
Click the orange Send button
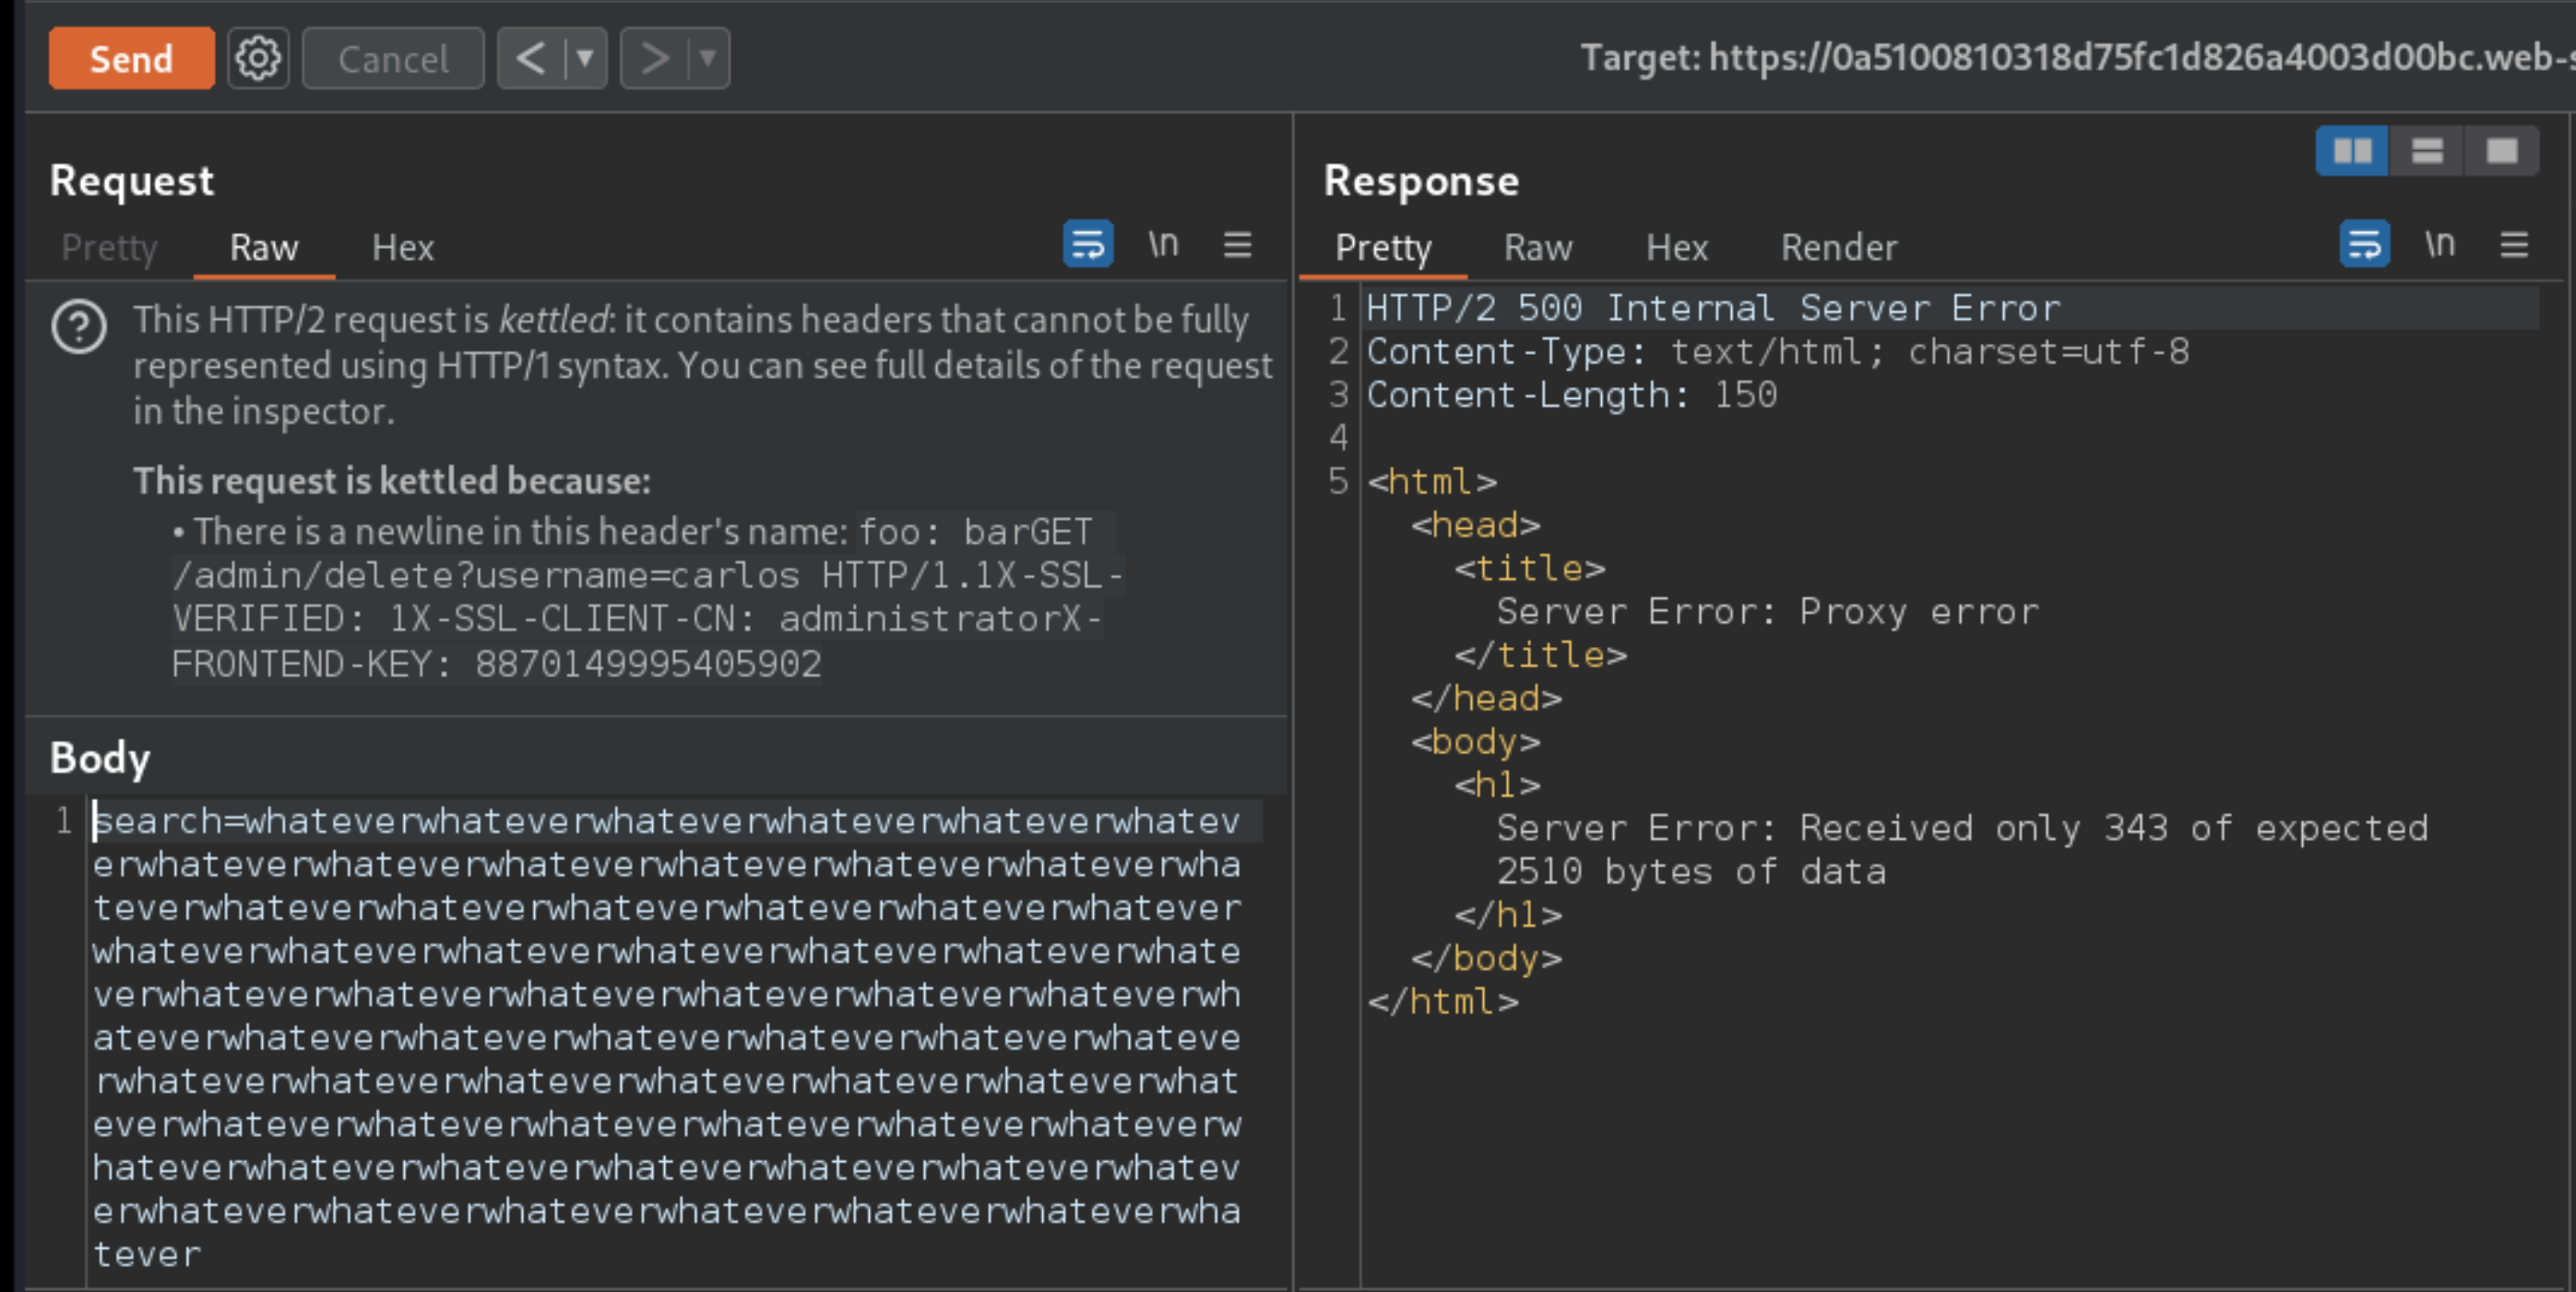(x=131, y=59)
